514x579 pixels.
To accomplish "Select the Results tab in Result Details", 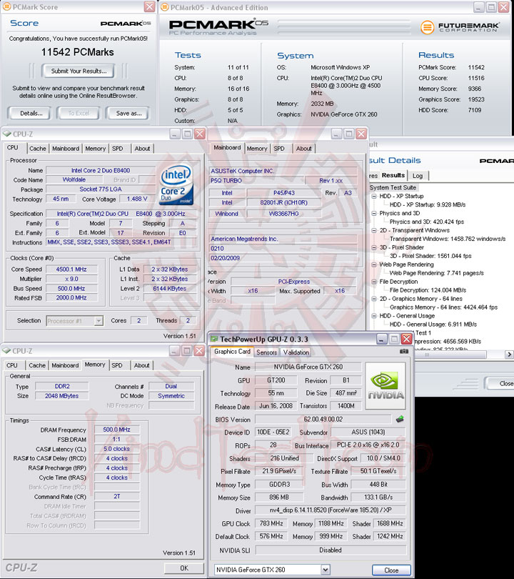I will [393, 175].
